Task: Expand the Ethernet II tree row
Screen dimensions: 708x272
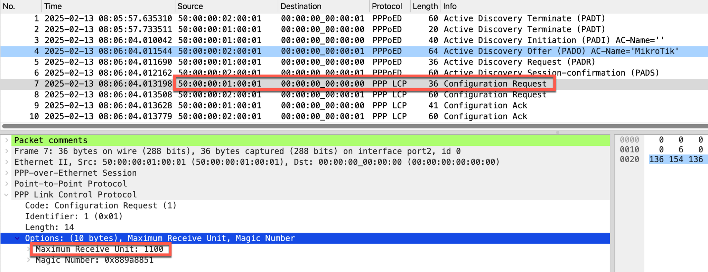Action: [x=7, y=162]
